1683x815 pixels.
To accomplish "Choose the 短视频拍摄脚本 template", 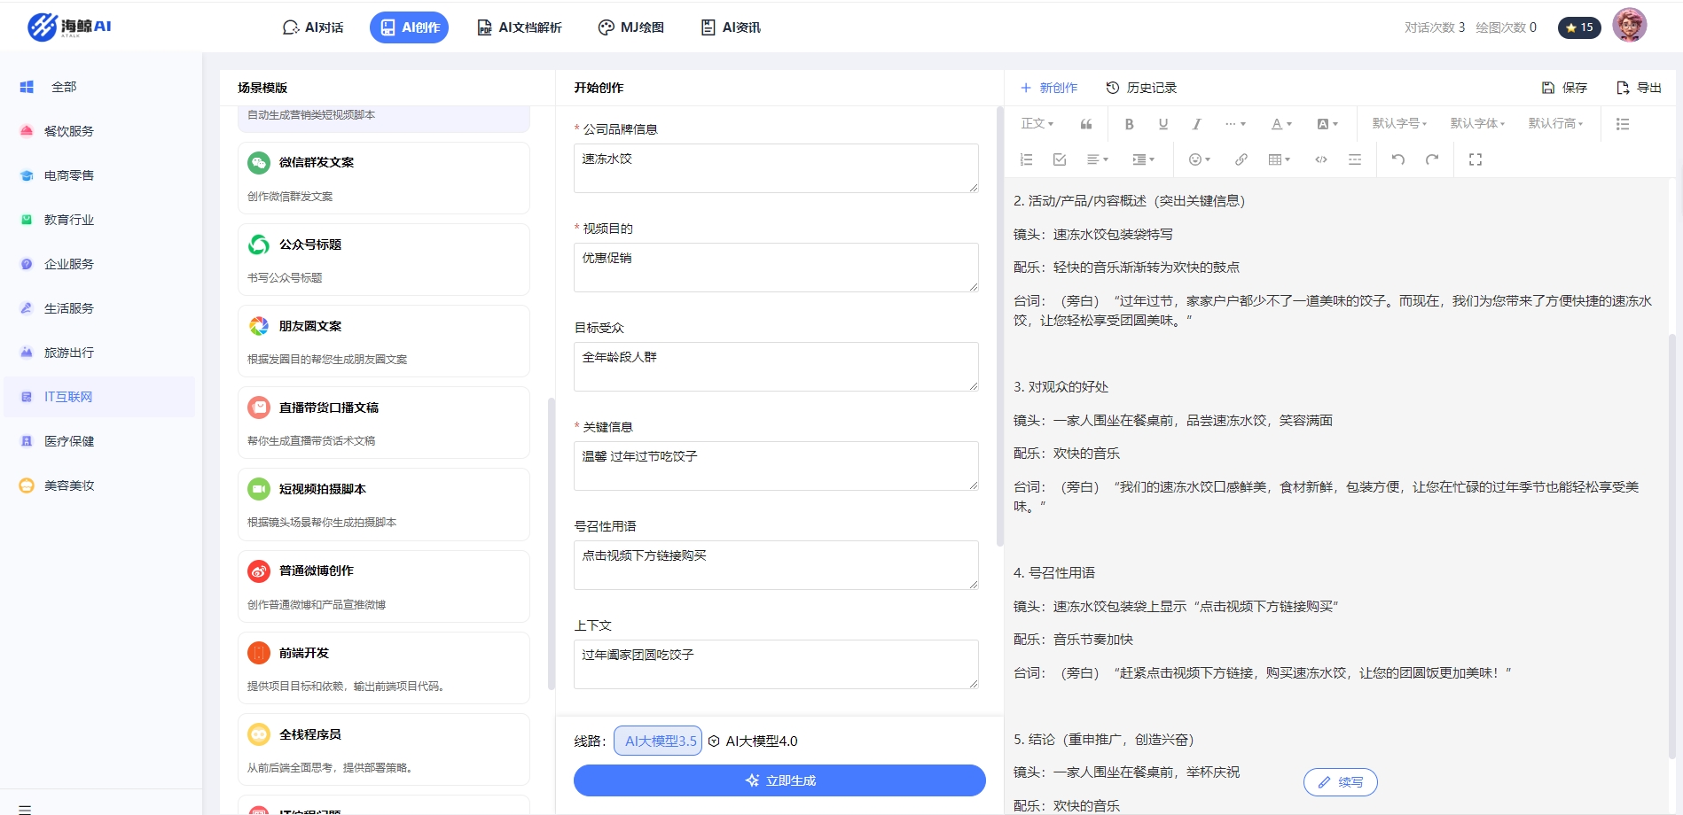I will click(x=383, y=504).
